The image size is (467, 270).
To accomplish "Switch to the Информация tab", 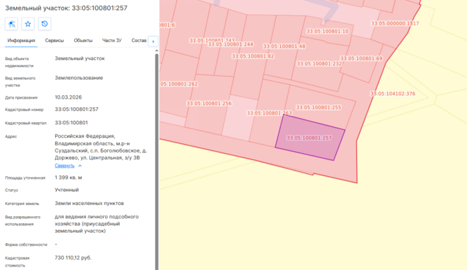I will click(x=21, y=41).
